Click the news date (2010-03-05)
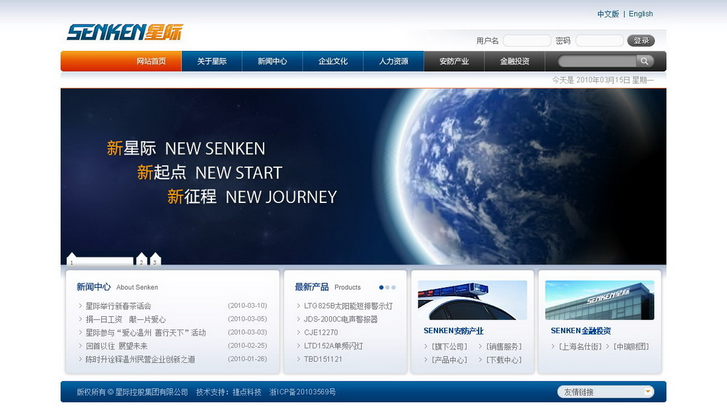 (248, 319)
